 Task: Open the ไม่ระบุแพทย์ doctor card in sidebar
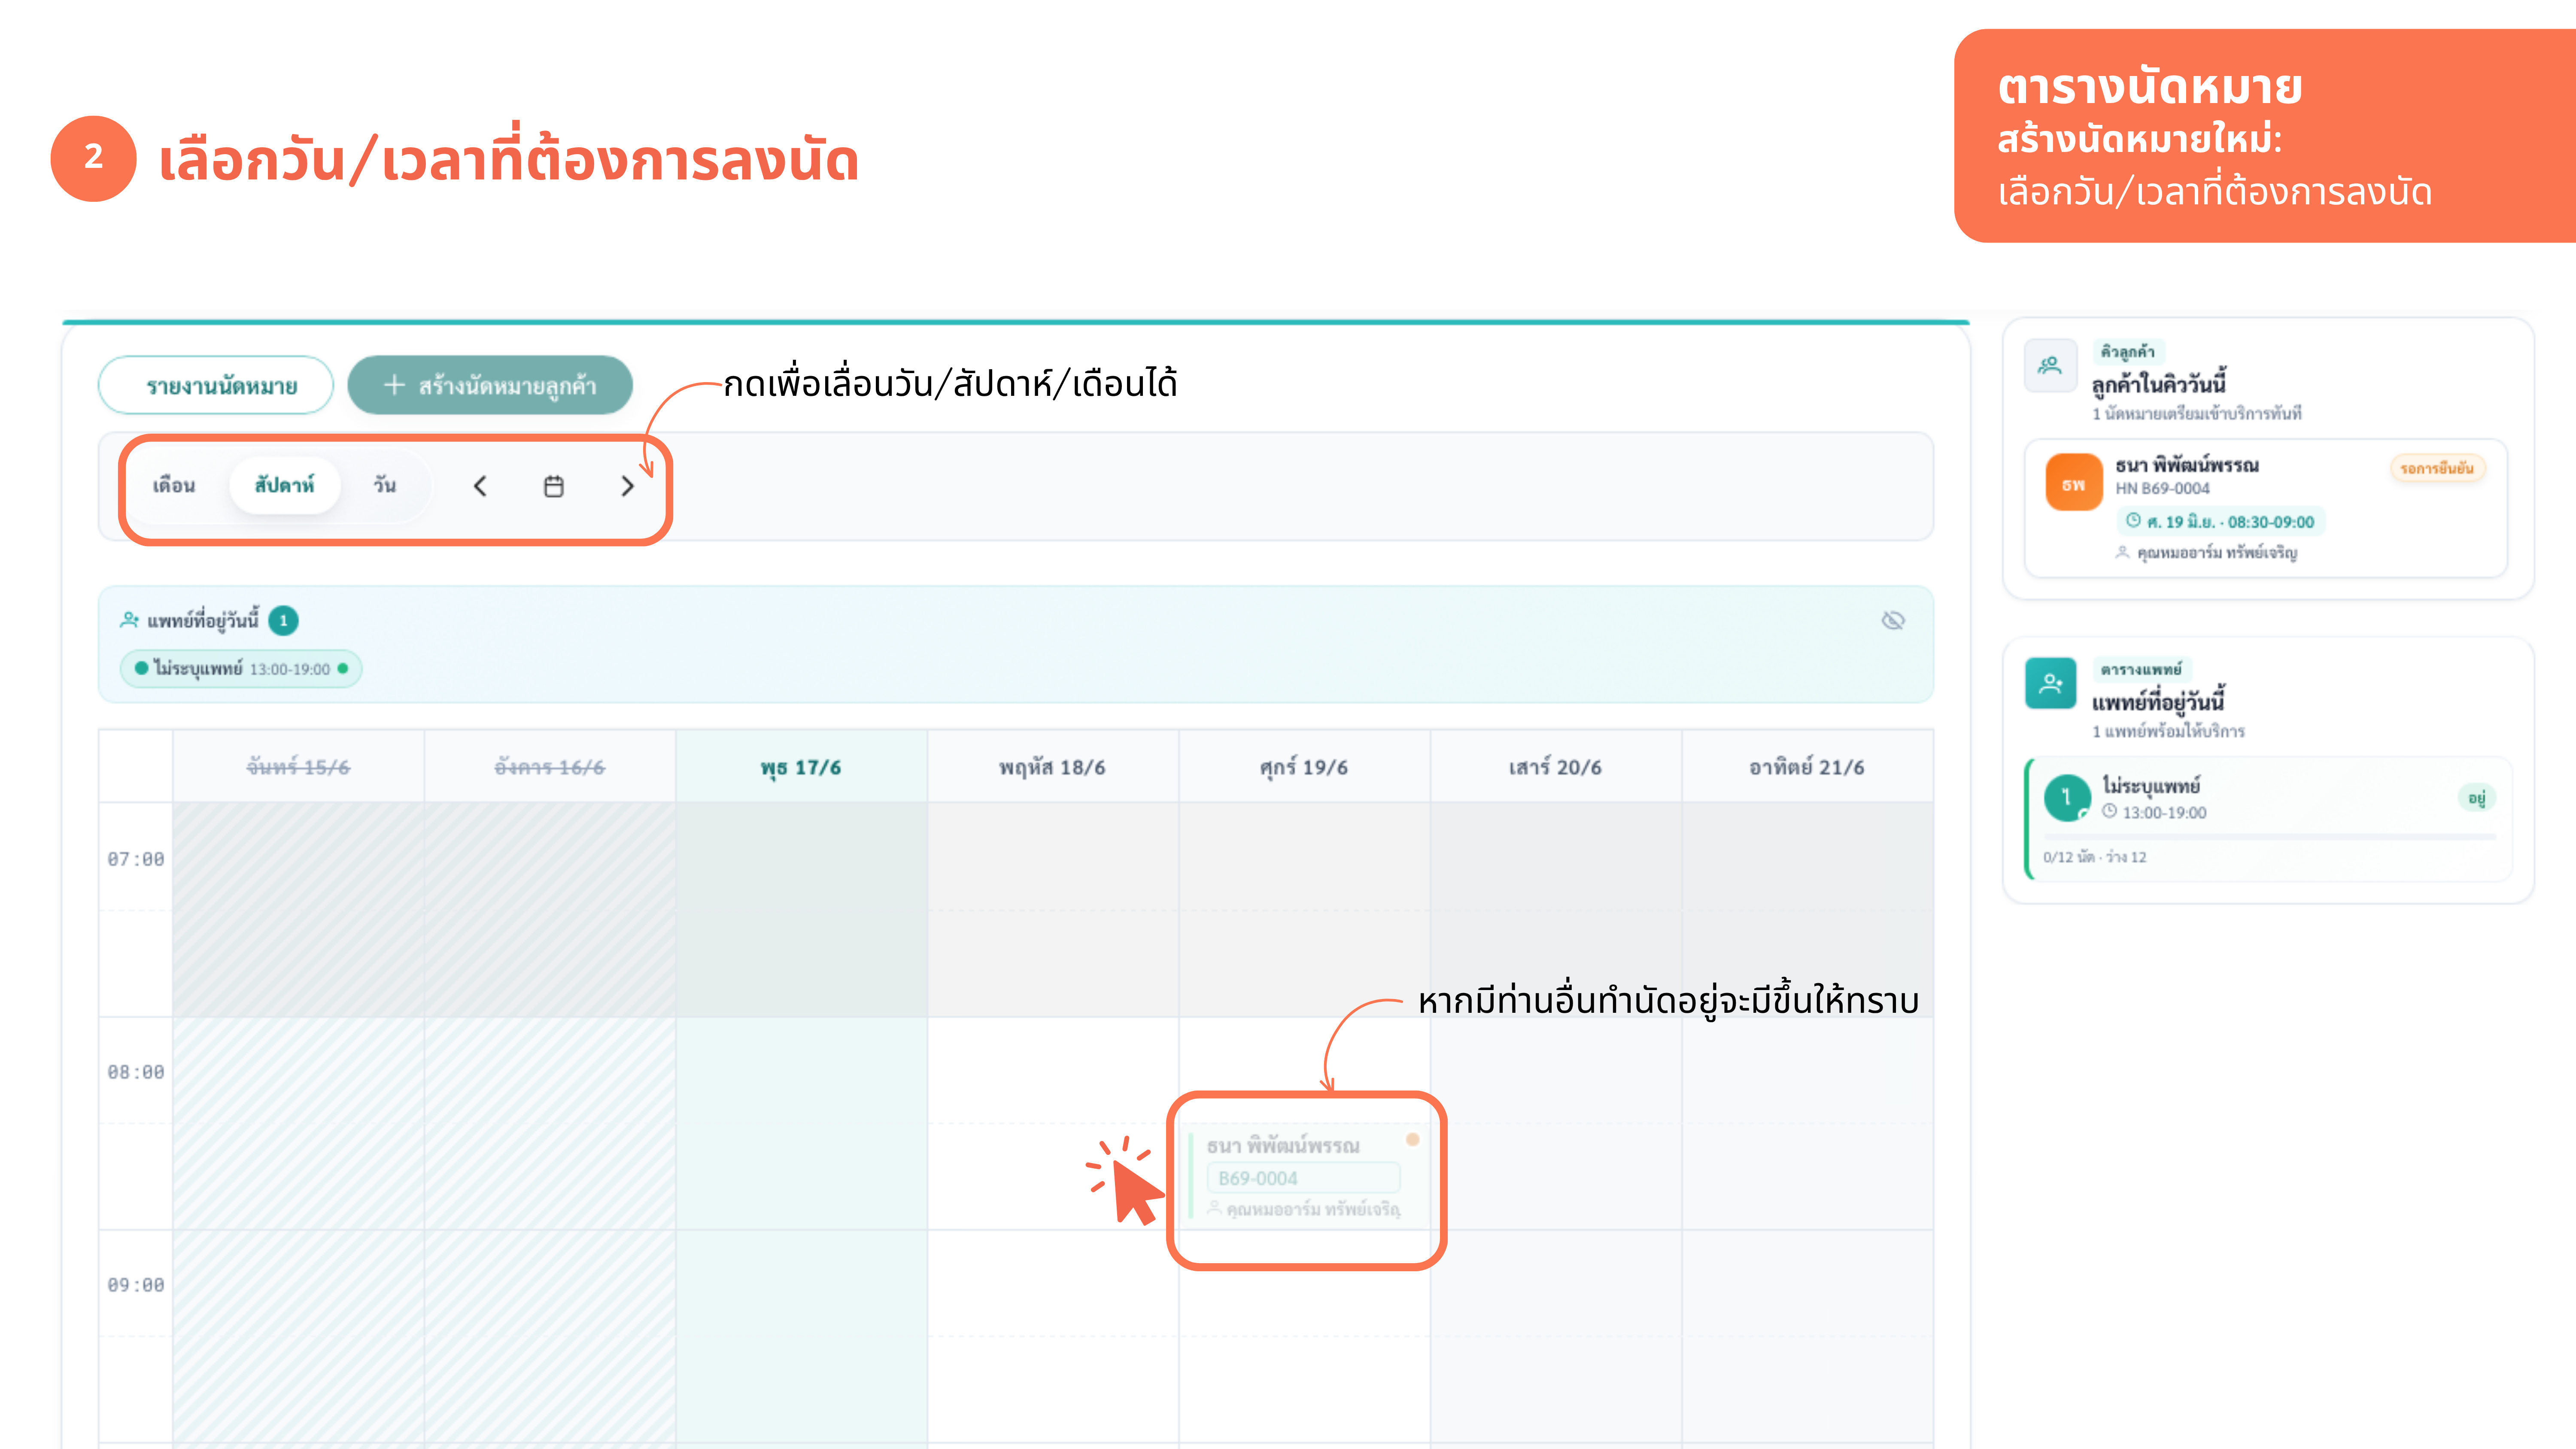2268,819
